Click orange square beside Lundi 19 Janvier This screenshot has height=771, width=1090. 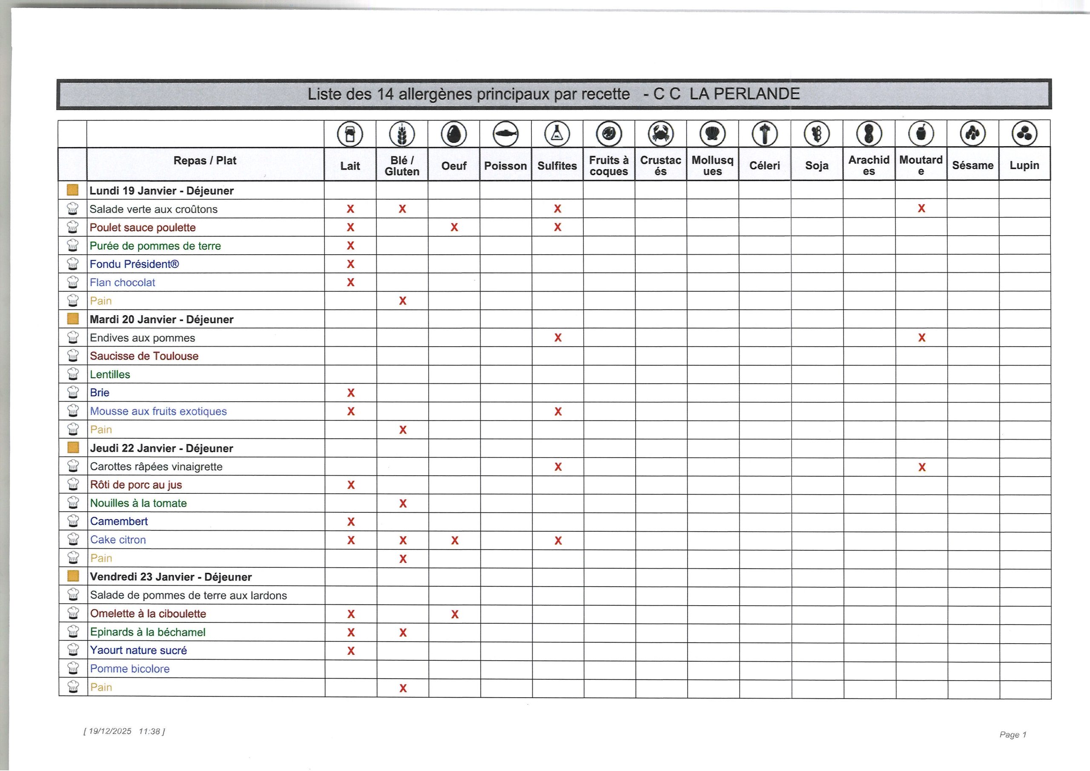point(73,190)
